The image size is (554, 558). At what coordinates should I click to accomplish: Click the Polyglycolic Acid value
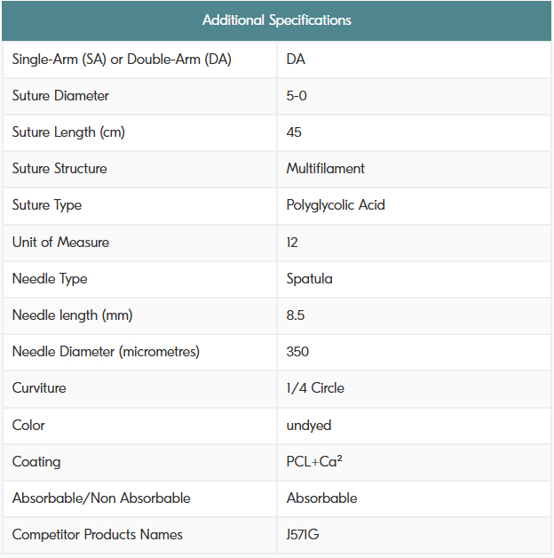[336, 205]
